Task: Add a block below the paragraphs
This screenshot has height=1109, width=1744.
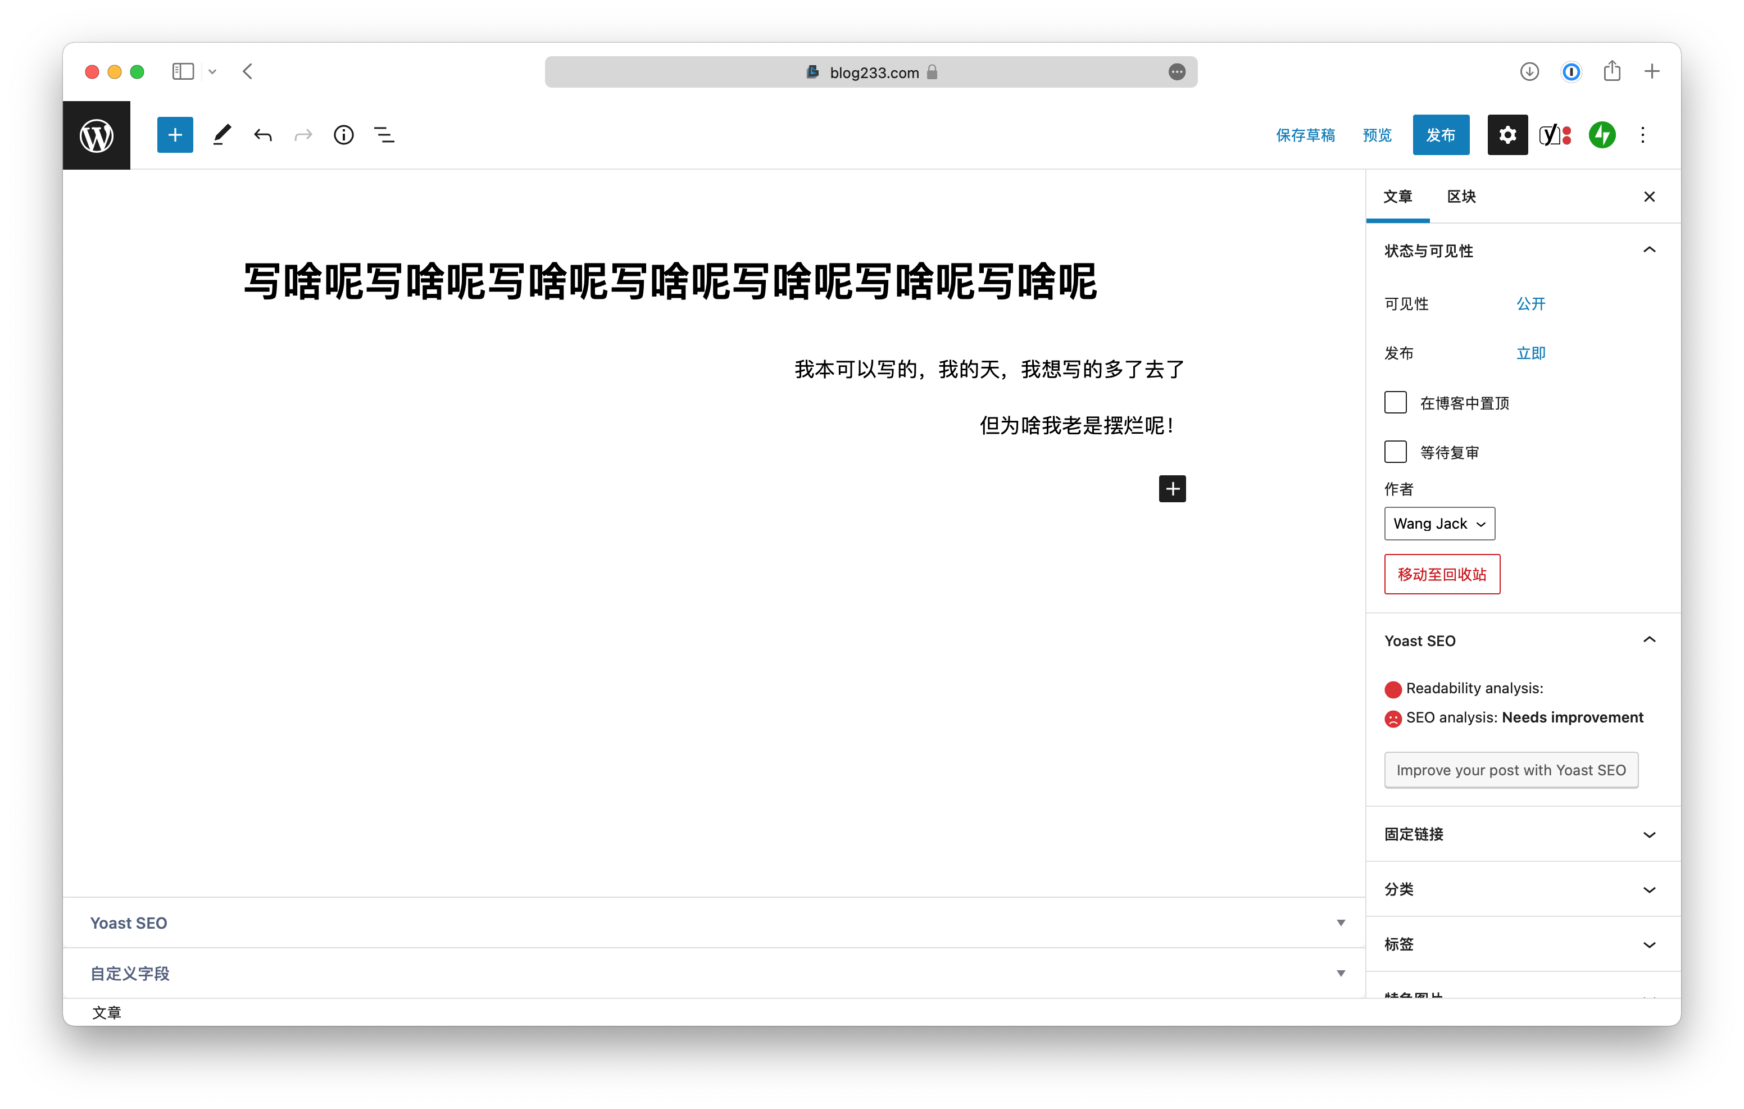Action: [1172, 489]
